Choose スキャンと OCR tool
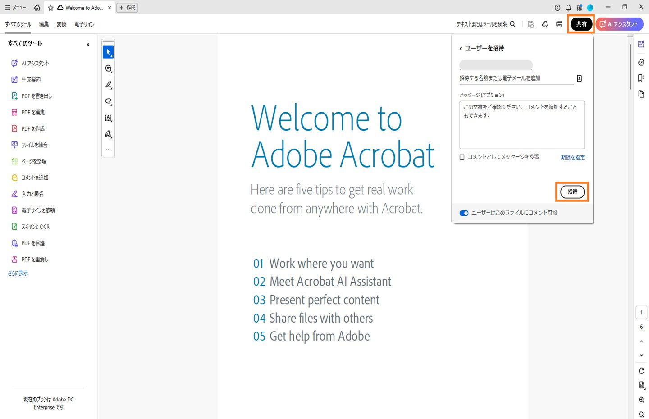The height and width of the screenshot is (419, 649). click(x=30, y=227)
